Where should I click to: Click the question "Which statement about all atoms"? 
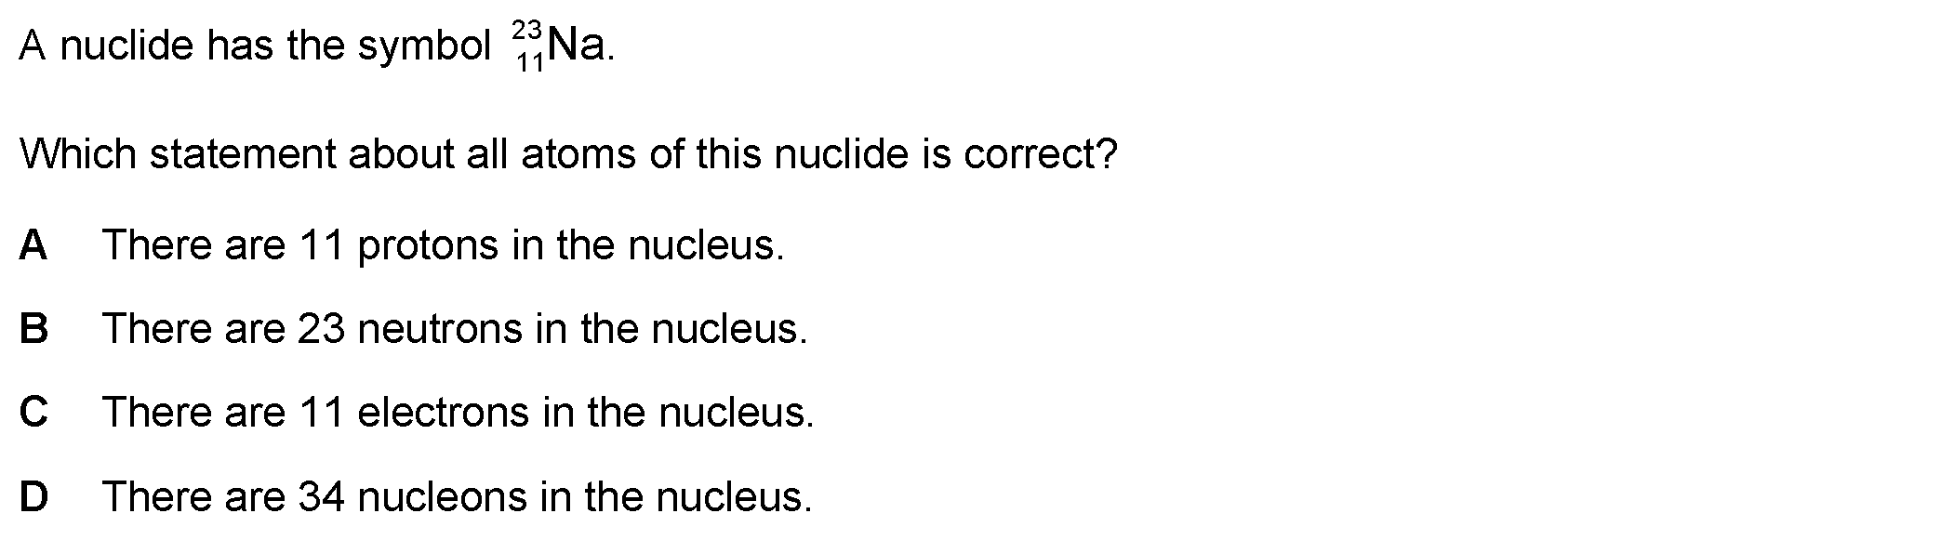tap(567, 154)
